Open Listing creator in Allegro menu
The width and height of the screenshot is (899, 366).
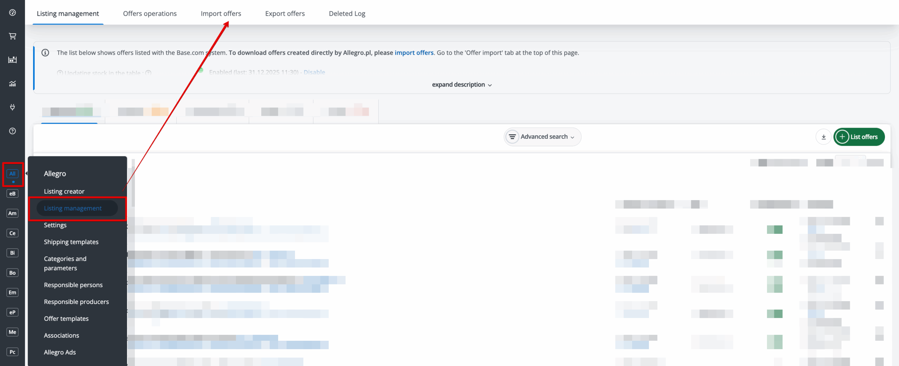coord(64,191)
